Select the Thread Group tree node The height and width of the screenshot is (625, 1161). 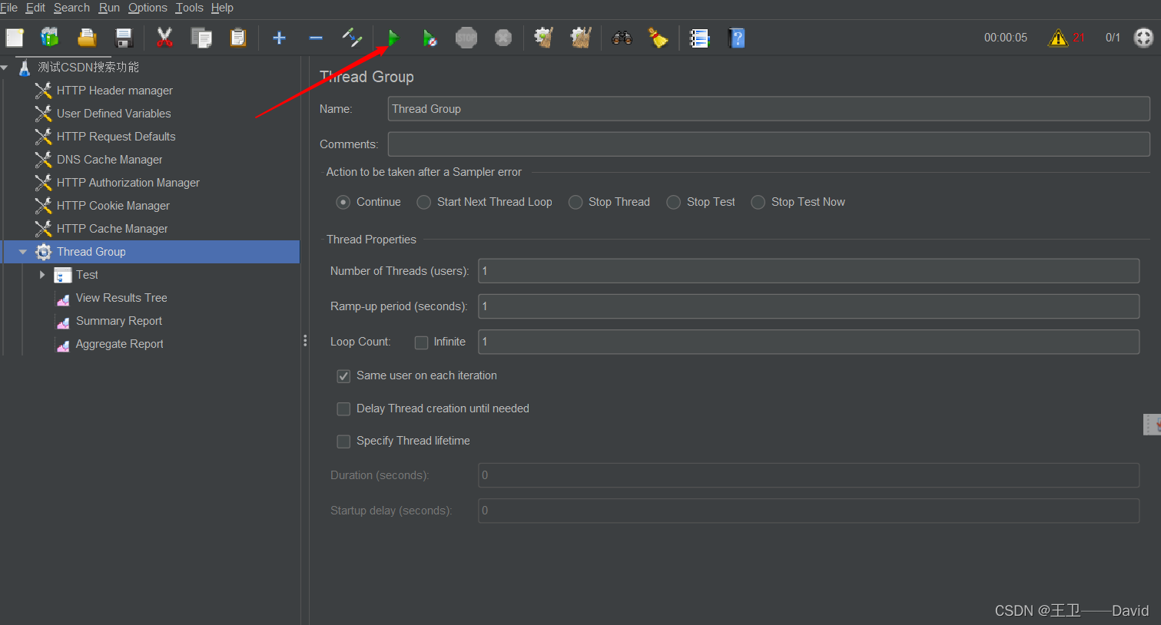[x=91, y=252]
